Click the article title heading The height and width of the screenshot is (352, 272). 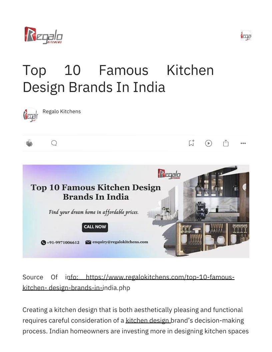point(118,79)
